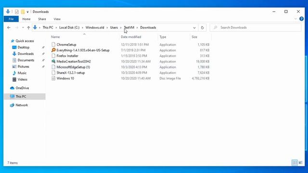Click the Disc Image File type text

tap(170, 78)
